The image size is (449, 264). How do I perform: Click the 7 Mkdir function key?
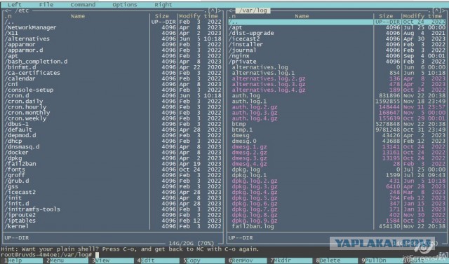(291, 260)
